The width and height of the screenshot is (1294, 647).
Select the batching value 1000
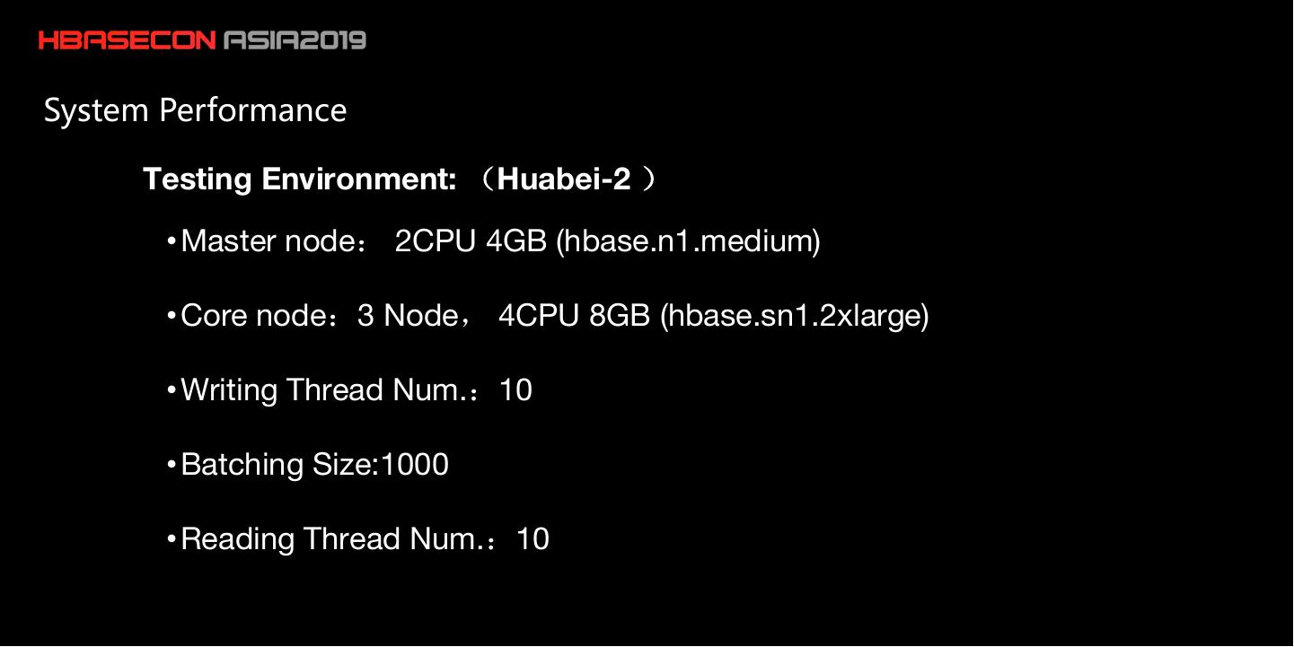pos(415,465)
